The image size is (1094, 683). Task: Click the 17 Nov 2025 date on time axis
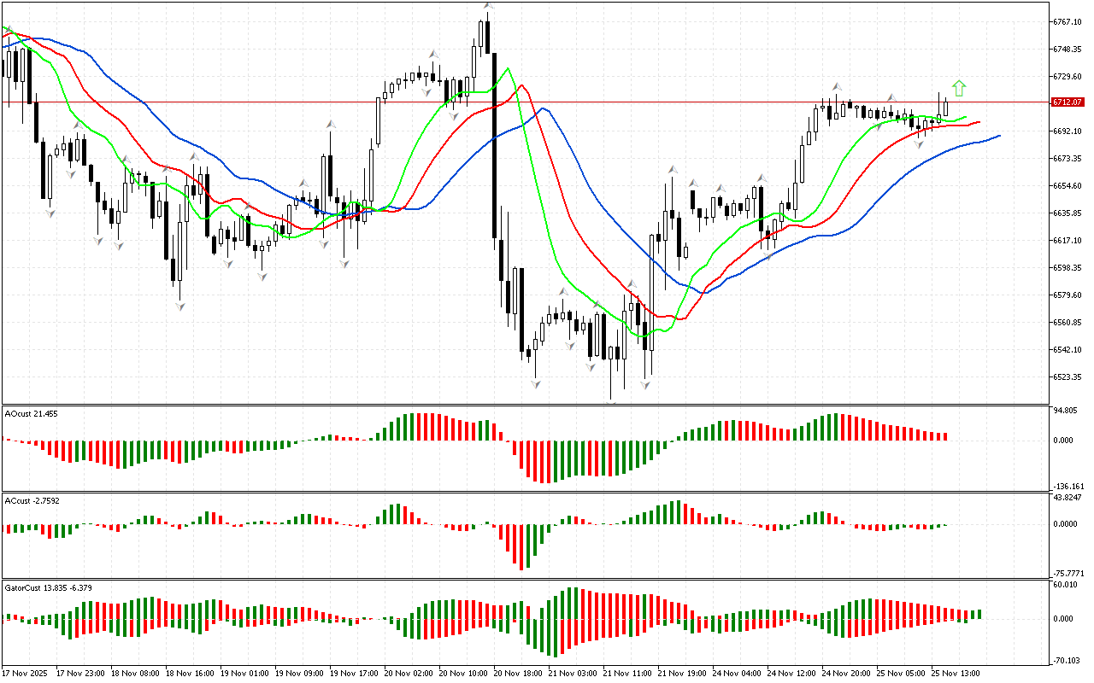pos(26,673)
